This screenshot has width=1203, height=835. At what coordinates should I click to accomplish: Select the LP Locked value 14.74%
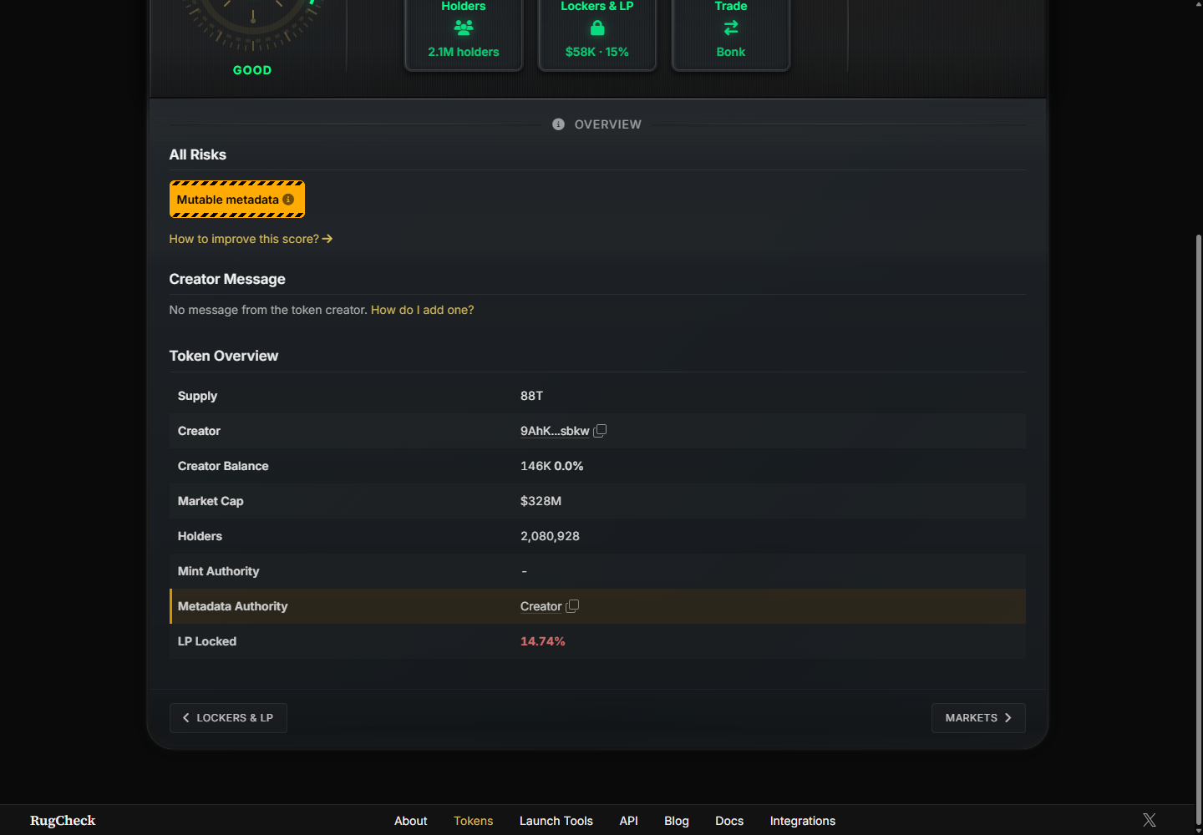click(542, 641)
